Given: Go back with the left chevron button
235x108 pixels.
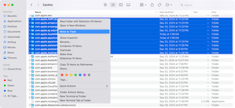Looking at the screenshot, I should 31,5.
